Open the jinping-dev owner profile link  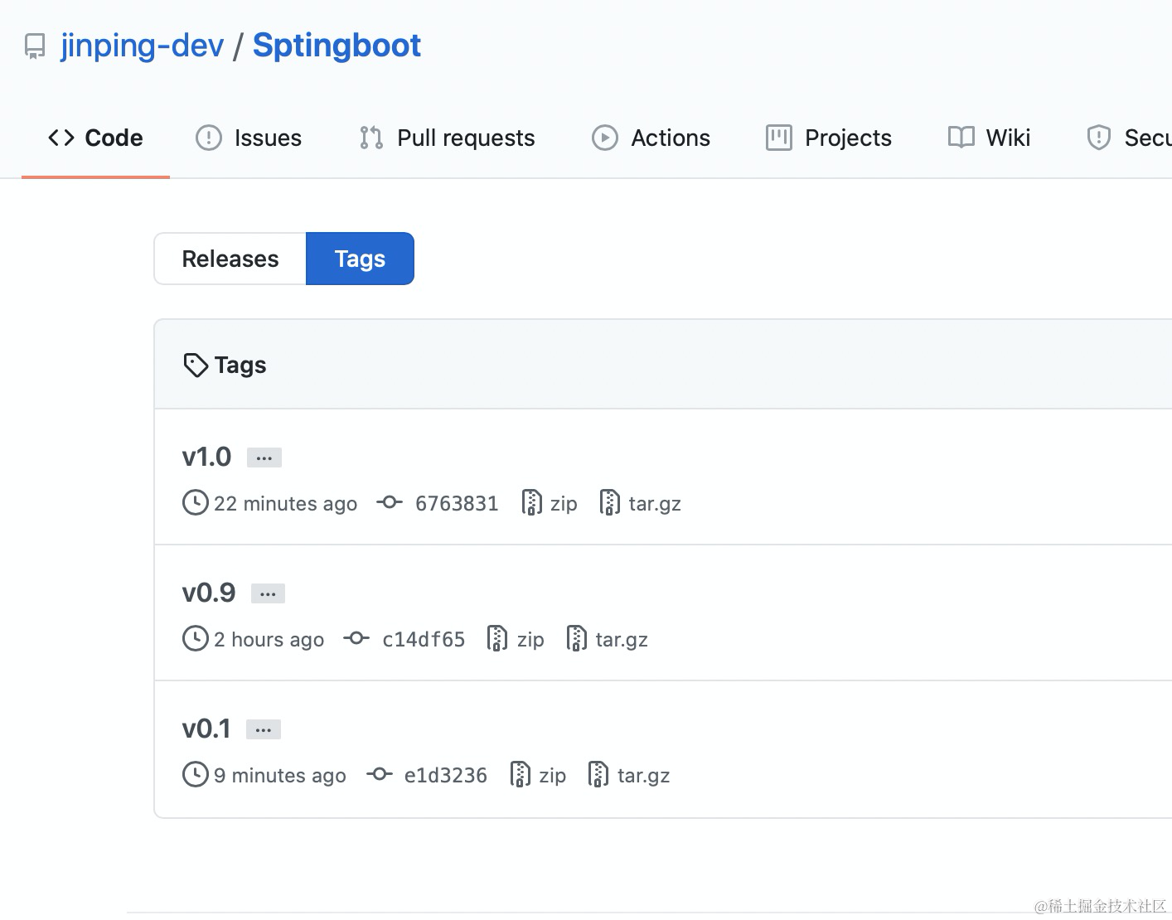[142, 46]
